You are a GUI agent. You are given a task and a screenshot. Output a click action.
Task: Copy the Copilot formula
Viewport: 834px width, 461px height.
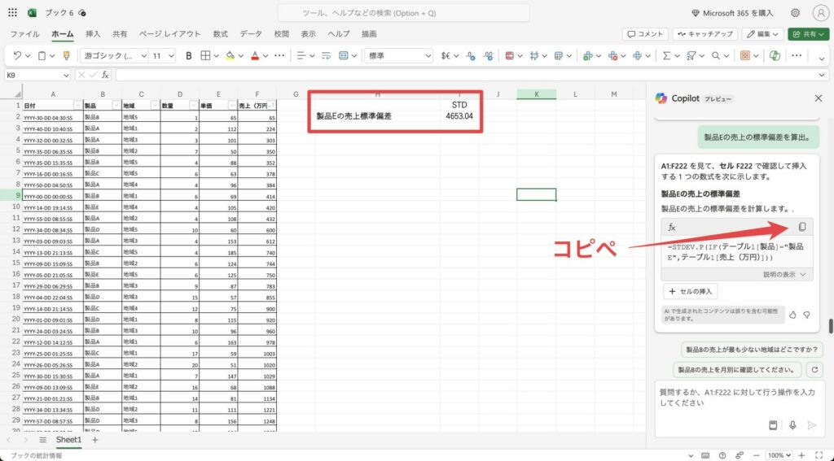coord(802,227)
